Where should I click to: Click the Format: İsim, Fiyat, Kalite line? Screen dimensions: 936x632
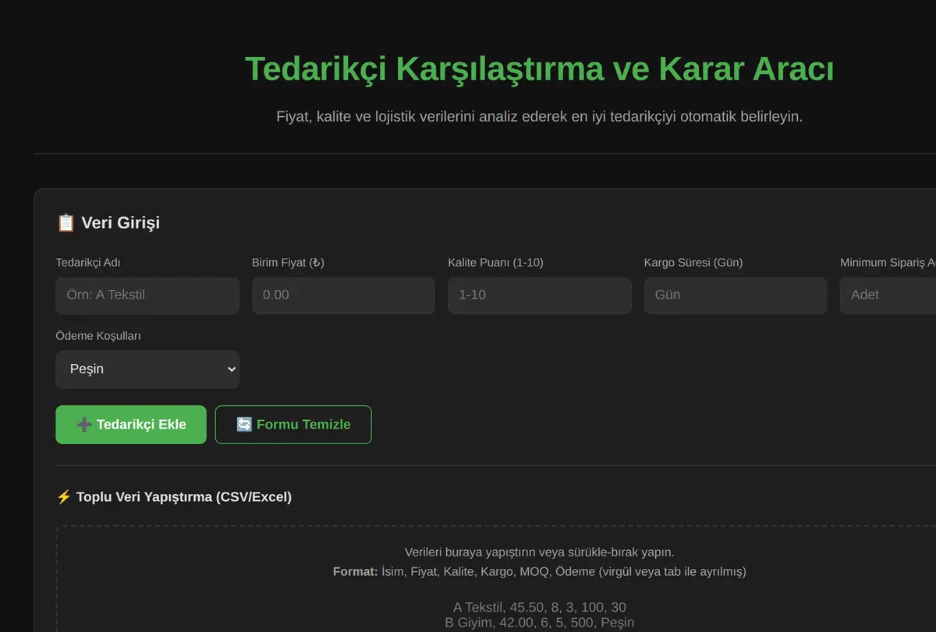coord(540,571)
